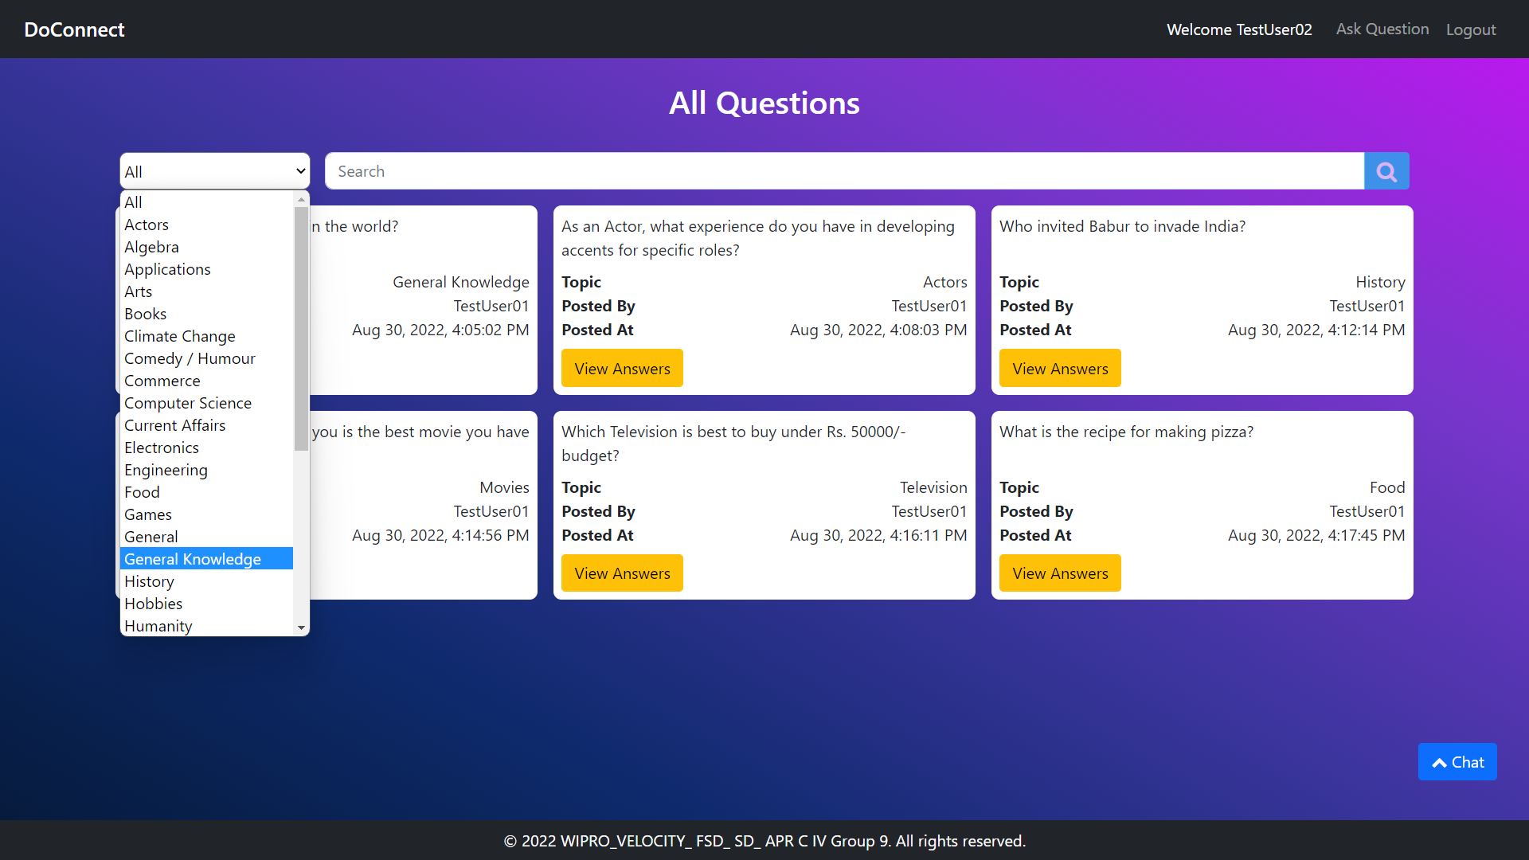View Answers for the Actor accents question
Screen dimensions: 1529x860
622,369
